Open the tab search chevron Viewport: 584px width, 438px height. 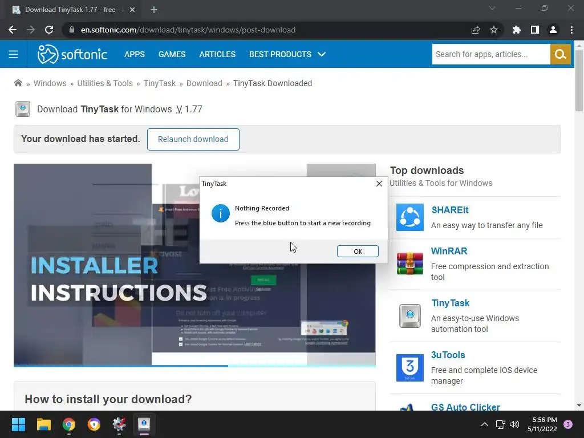tap(492, 8)
